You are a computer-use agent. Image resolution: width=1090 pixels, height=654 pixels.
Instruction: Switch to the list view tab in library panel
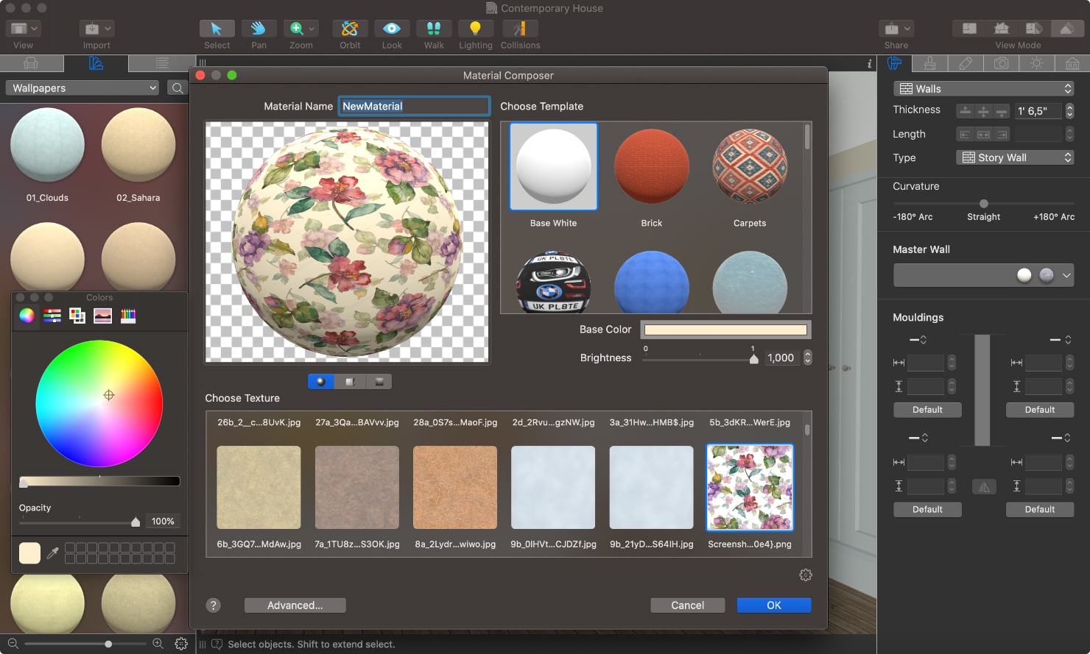pos(161,63)
